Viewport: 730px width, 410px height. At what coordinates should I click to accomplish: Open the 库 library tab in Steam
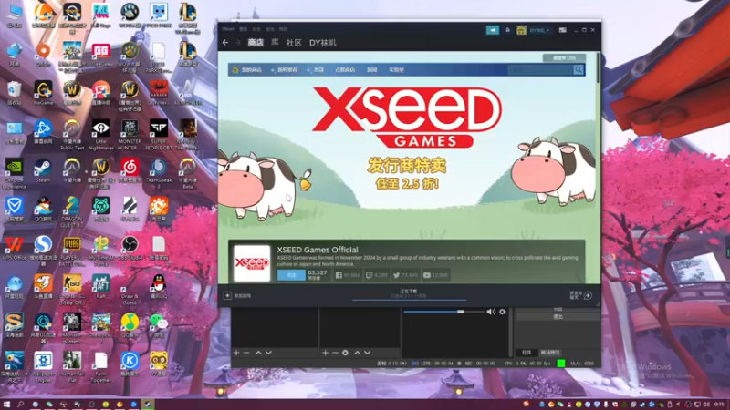(276, 42)
